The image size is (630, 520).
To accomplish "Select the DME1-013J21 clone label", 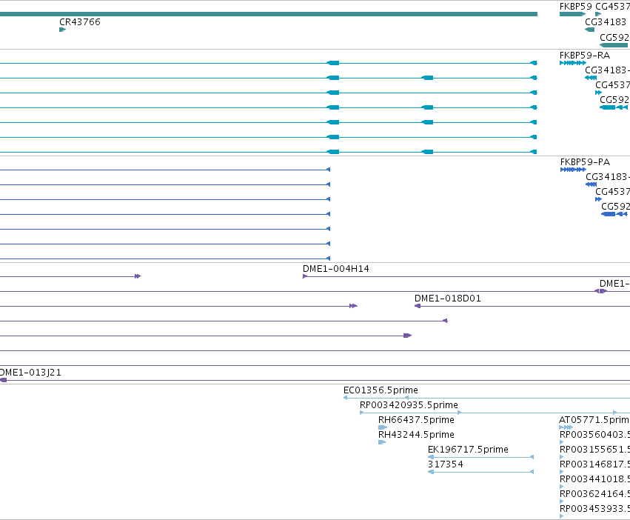I will coord(30,373).
